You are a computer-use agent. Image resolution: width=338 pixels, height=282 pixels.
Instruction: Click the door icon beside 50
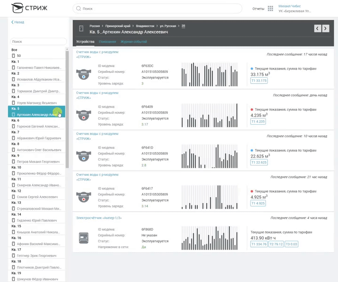pyautogui.click(x=13, y=56)
